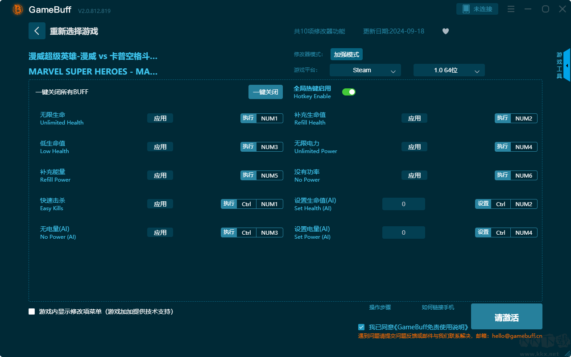Open the Steam game platform dropdown
The width and height of the screenshot is (571, 357).
click(x=365, y=70)
